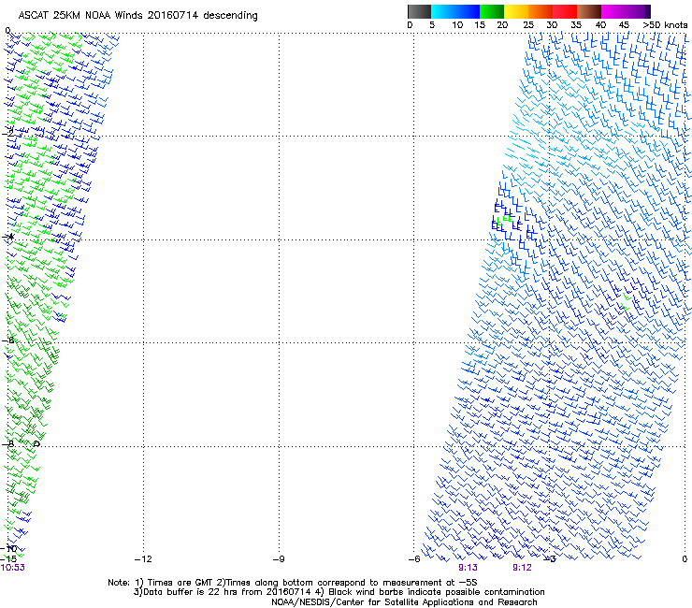
Task: Click the '20' label on the color scale
Action: [502, 25]
